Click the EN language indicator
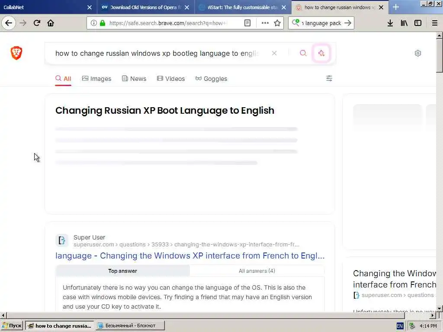 (x=399, y=326)
